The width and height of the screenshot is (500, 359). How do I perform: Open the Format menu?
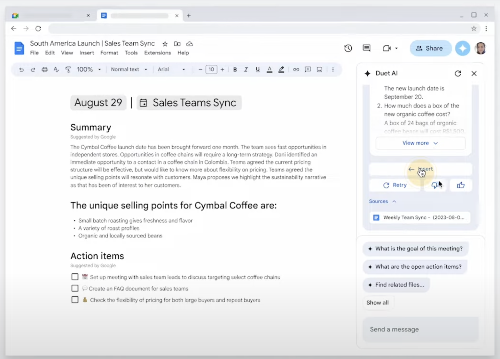(109, 53)
